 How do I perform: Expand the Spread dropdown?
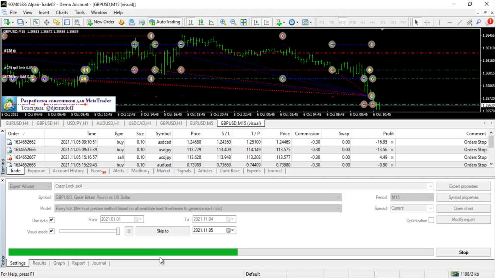(430, 208)
